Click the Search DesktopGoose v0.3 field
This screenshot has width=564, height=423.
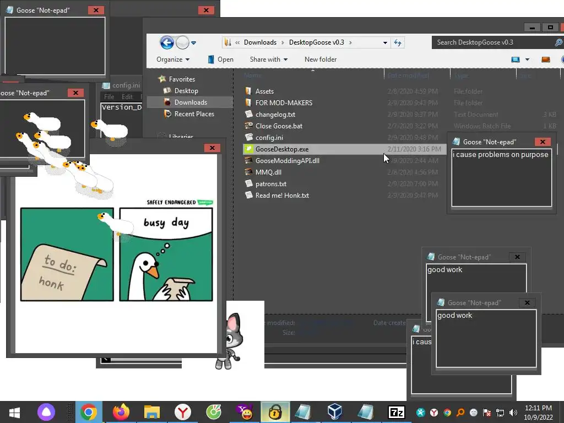493,42
